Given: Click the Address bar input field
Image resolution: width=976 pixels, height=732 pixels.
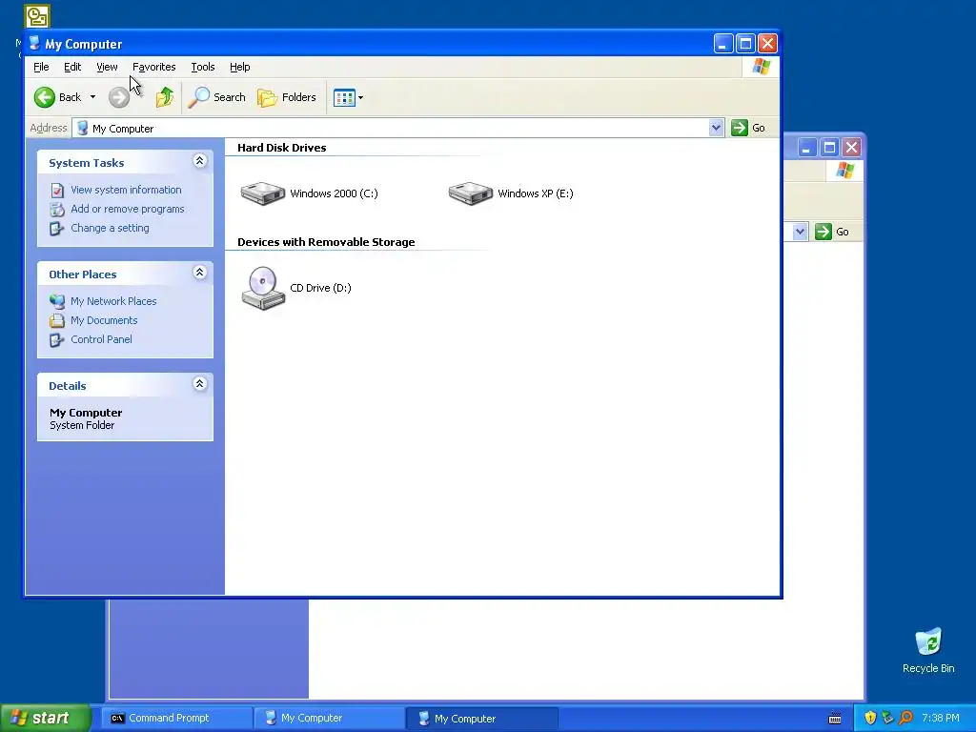Looking at the screenshot, I should click(391, 129).
